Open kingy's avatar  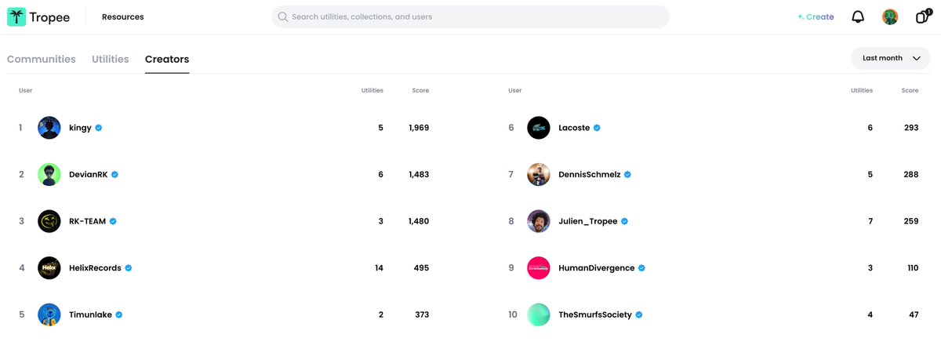click(x=49, y=128)
